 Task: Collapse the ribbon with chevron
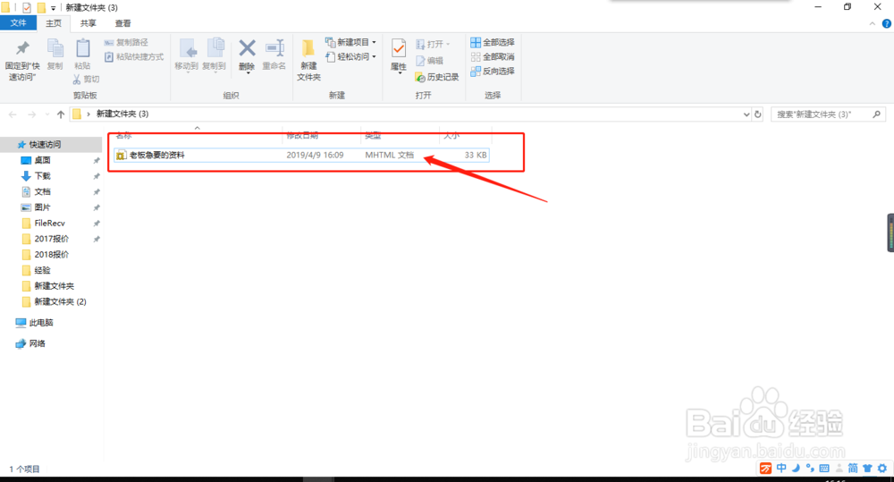872,23
